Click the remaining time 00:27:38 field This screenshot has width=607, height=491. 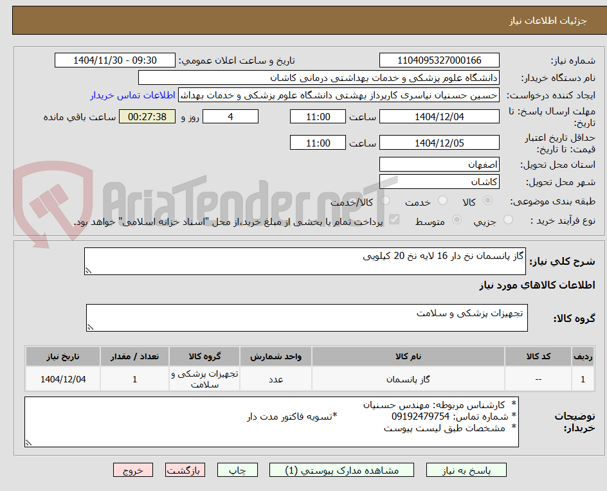pos(147,116)
